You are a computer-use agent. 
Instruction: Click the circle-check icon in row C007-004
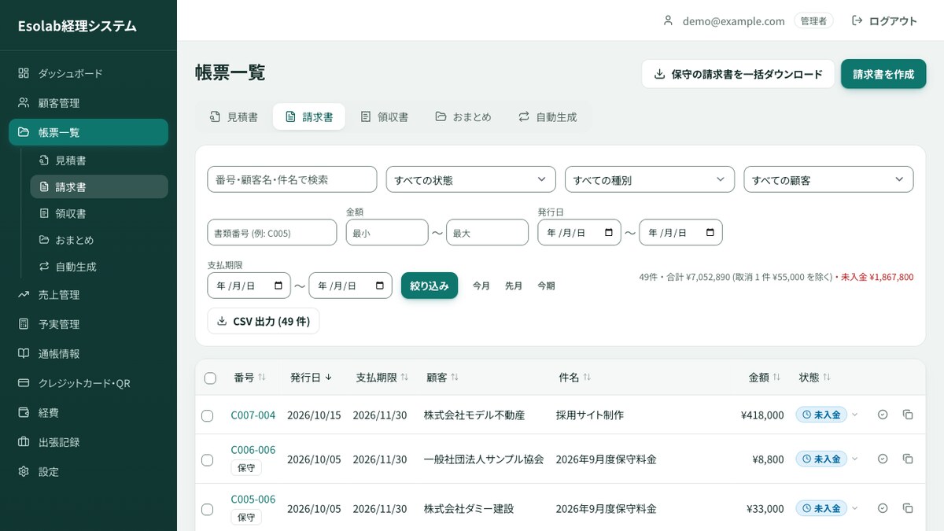(883, 415)
